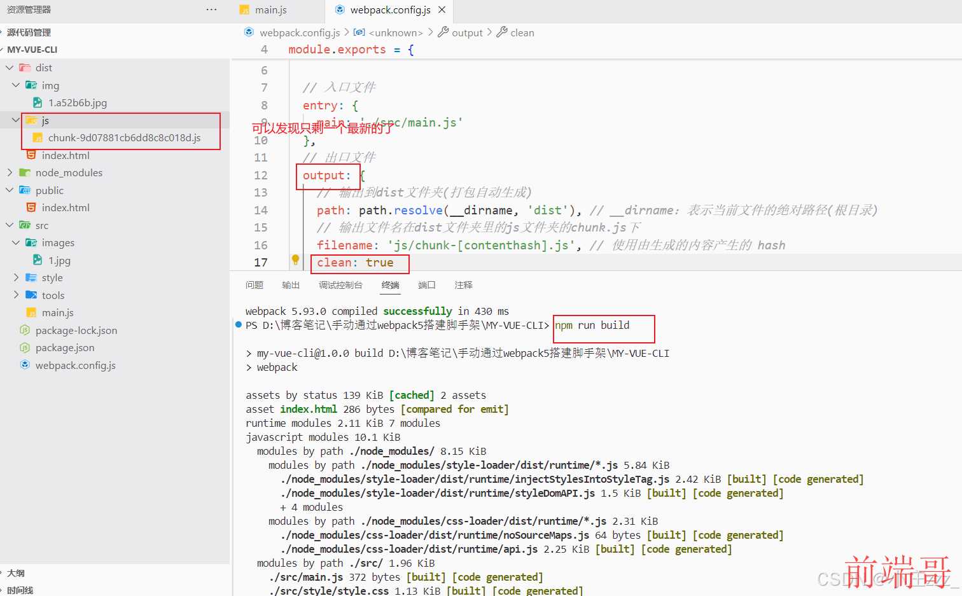Click the package-lock.json file icon
Image resolution: width=962 pixels, height=596 pixels.
pyautogui.click(x=25, y=330)
